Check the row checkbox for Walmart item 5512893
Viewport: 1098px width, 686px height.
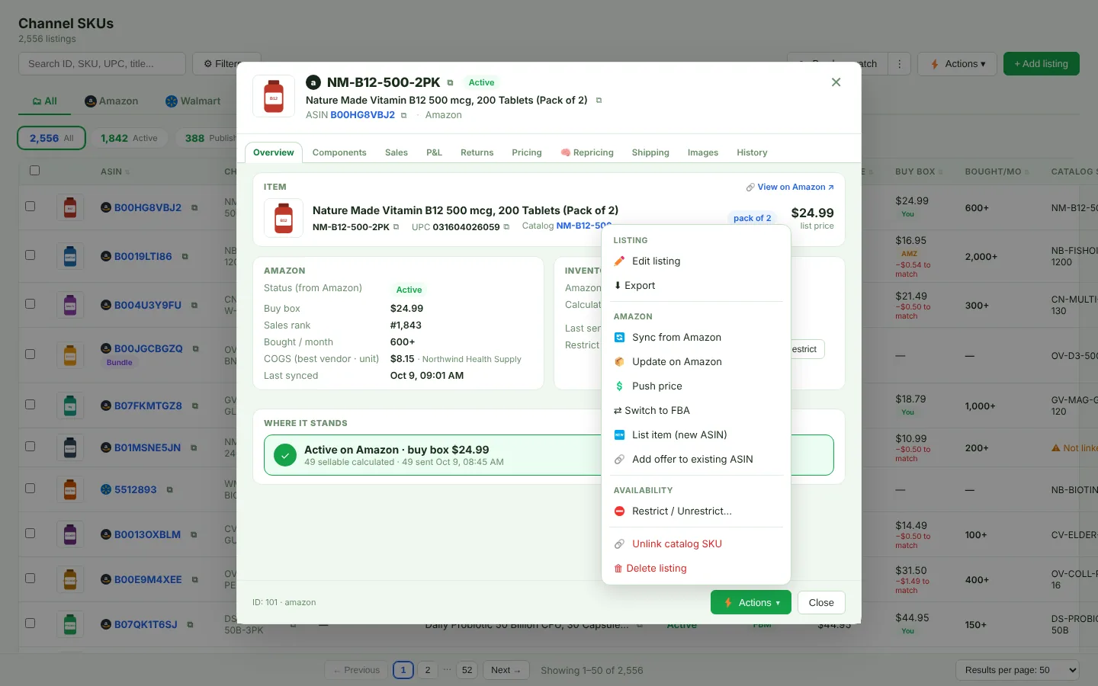point(30,489)
